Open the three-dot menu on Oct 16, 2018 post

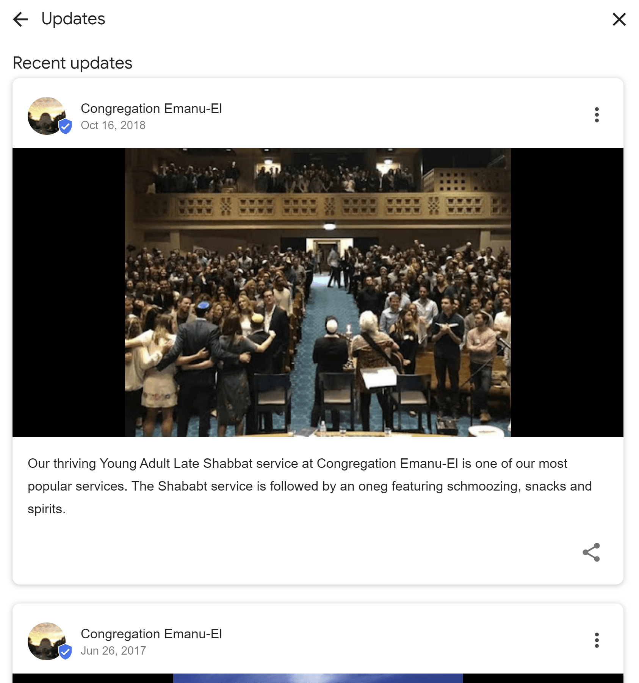[597, 115]
